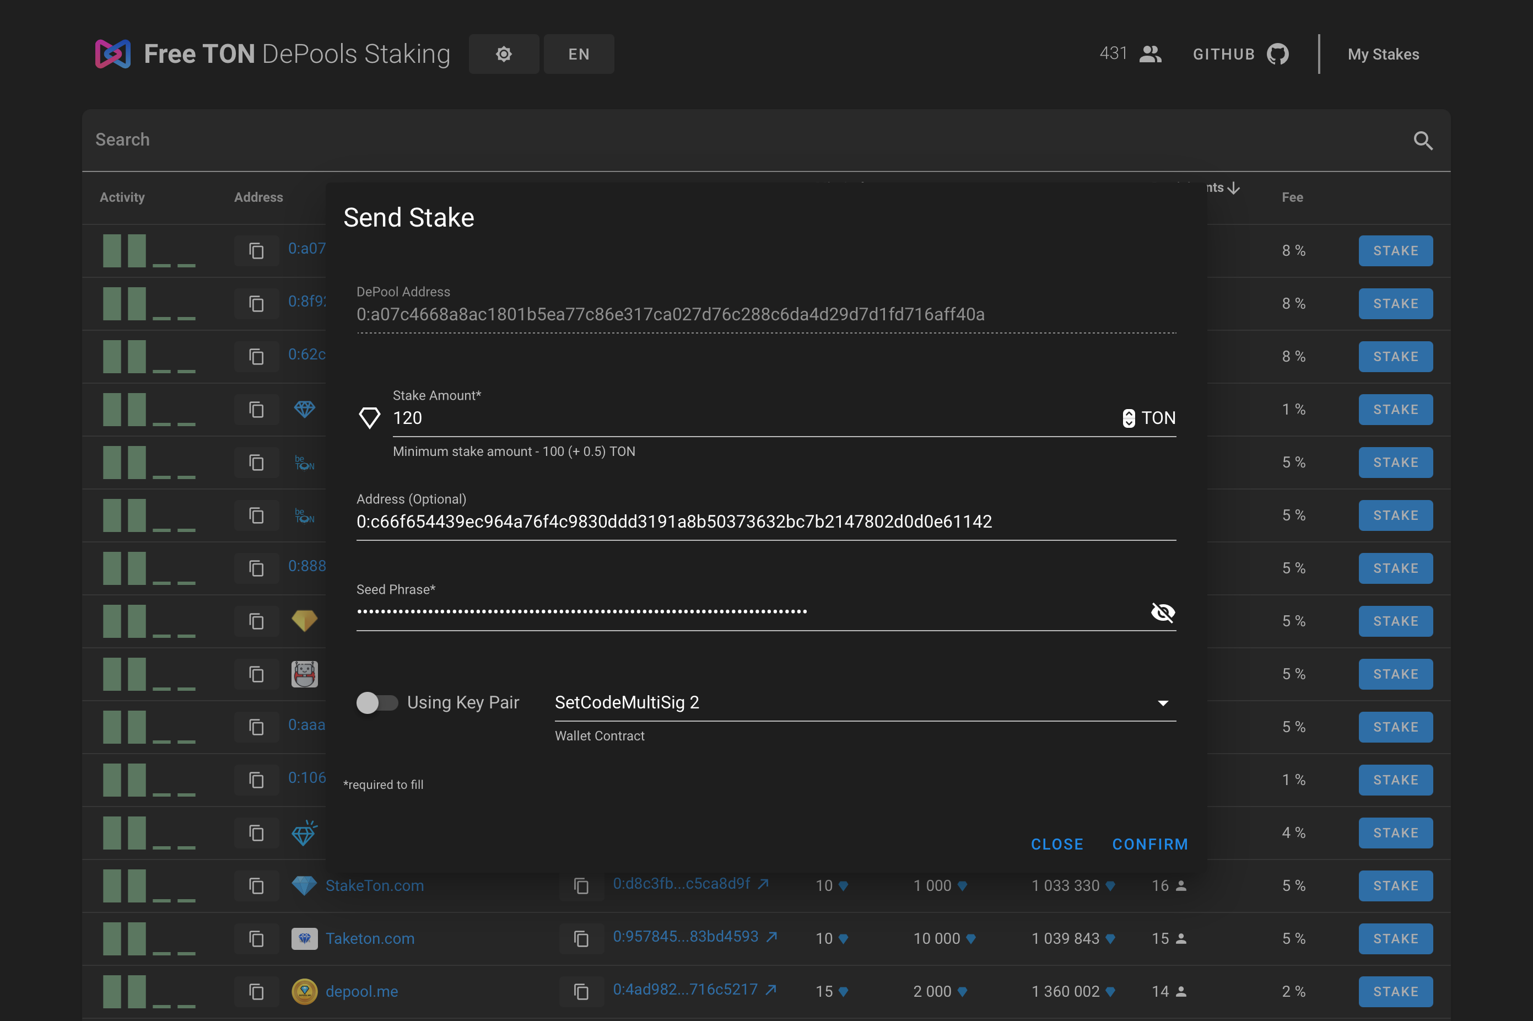Toggle the light/dark theme button

point(504,54)
